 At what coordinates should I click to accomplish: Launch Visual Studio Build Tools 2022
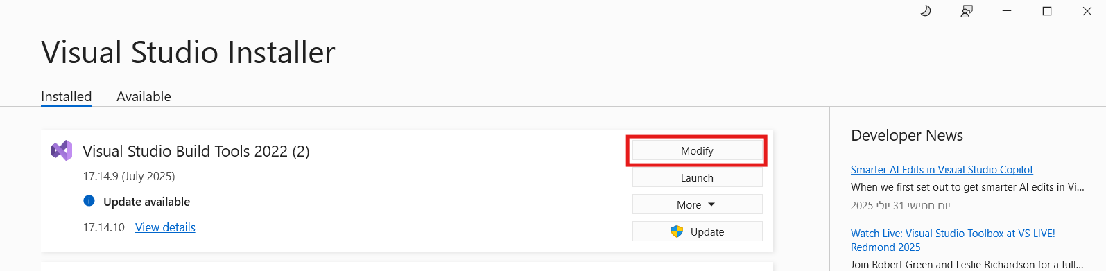697,177
